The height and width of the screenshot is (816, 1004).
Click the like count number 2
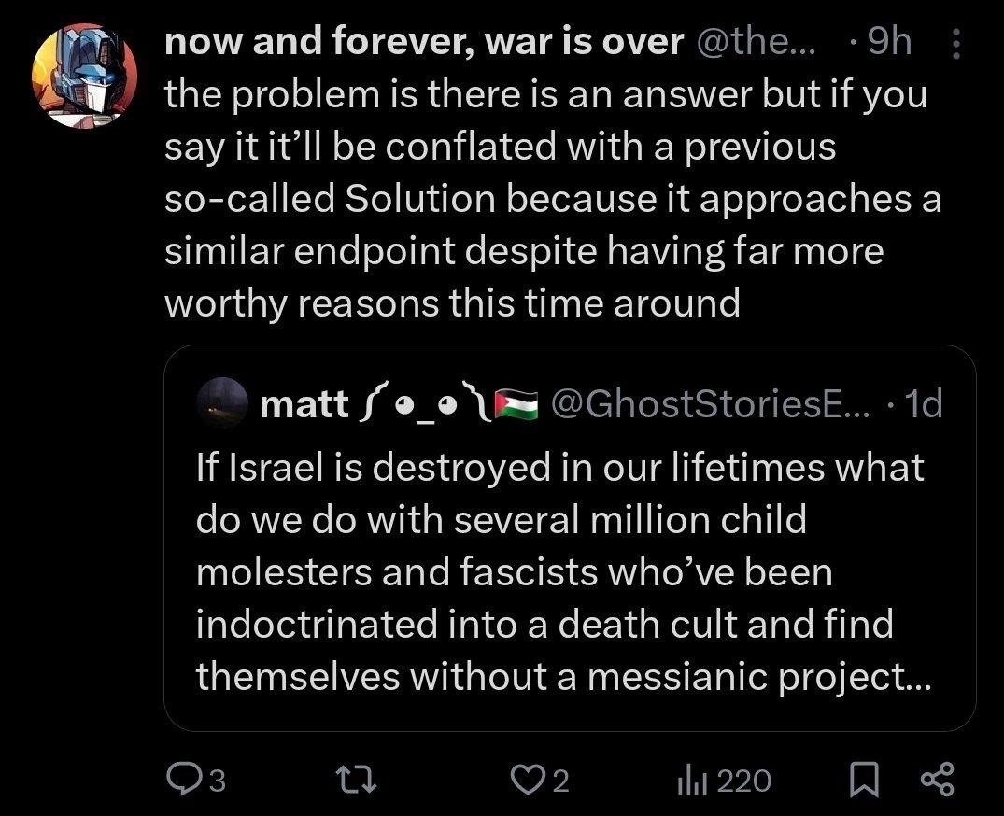tap(560, 781)
